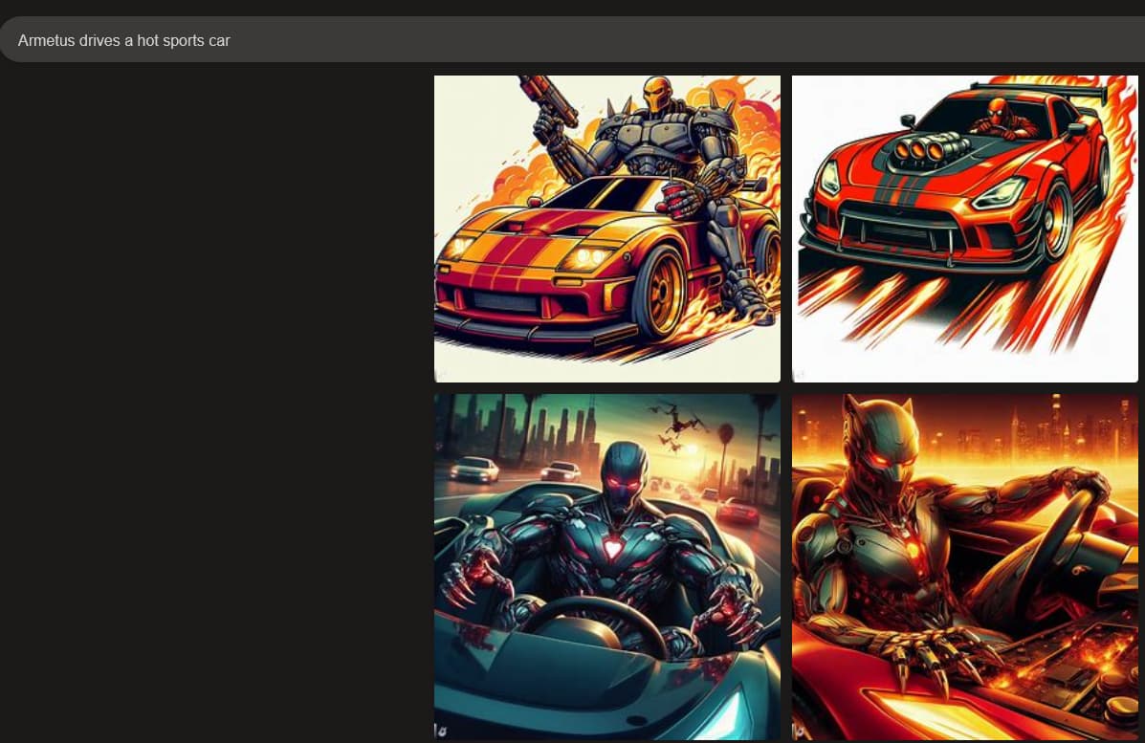
Task: Open the image of the robot standing on the yellow-striped car
Action: coord(606,229)
